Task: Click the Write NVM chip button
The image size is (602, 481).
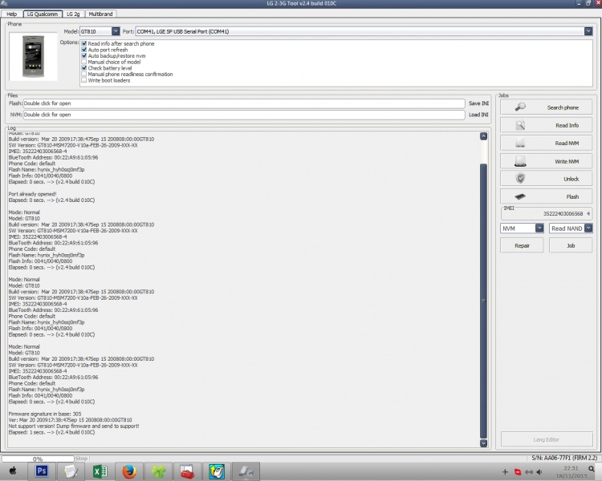Action: click(546, 161)
